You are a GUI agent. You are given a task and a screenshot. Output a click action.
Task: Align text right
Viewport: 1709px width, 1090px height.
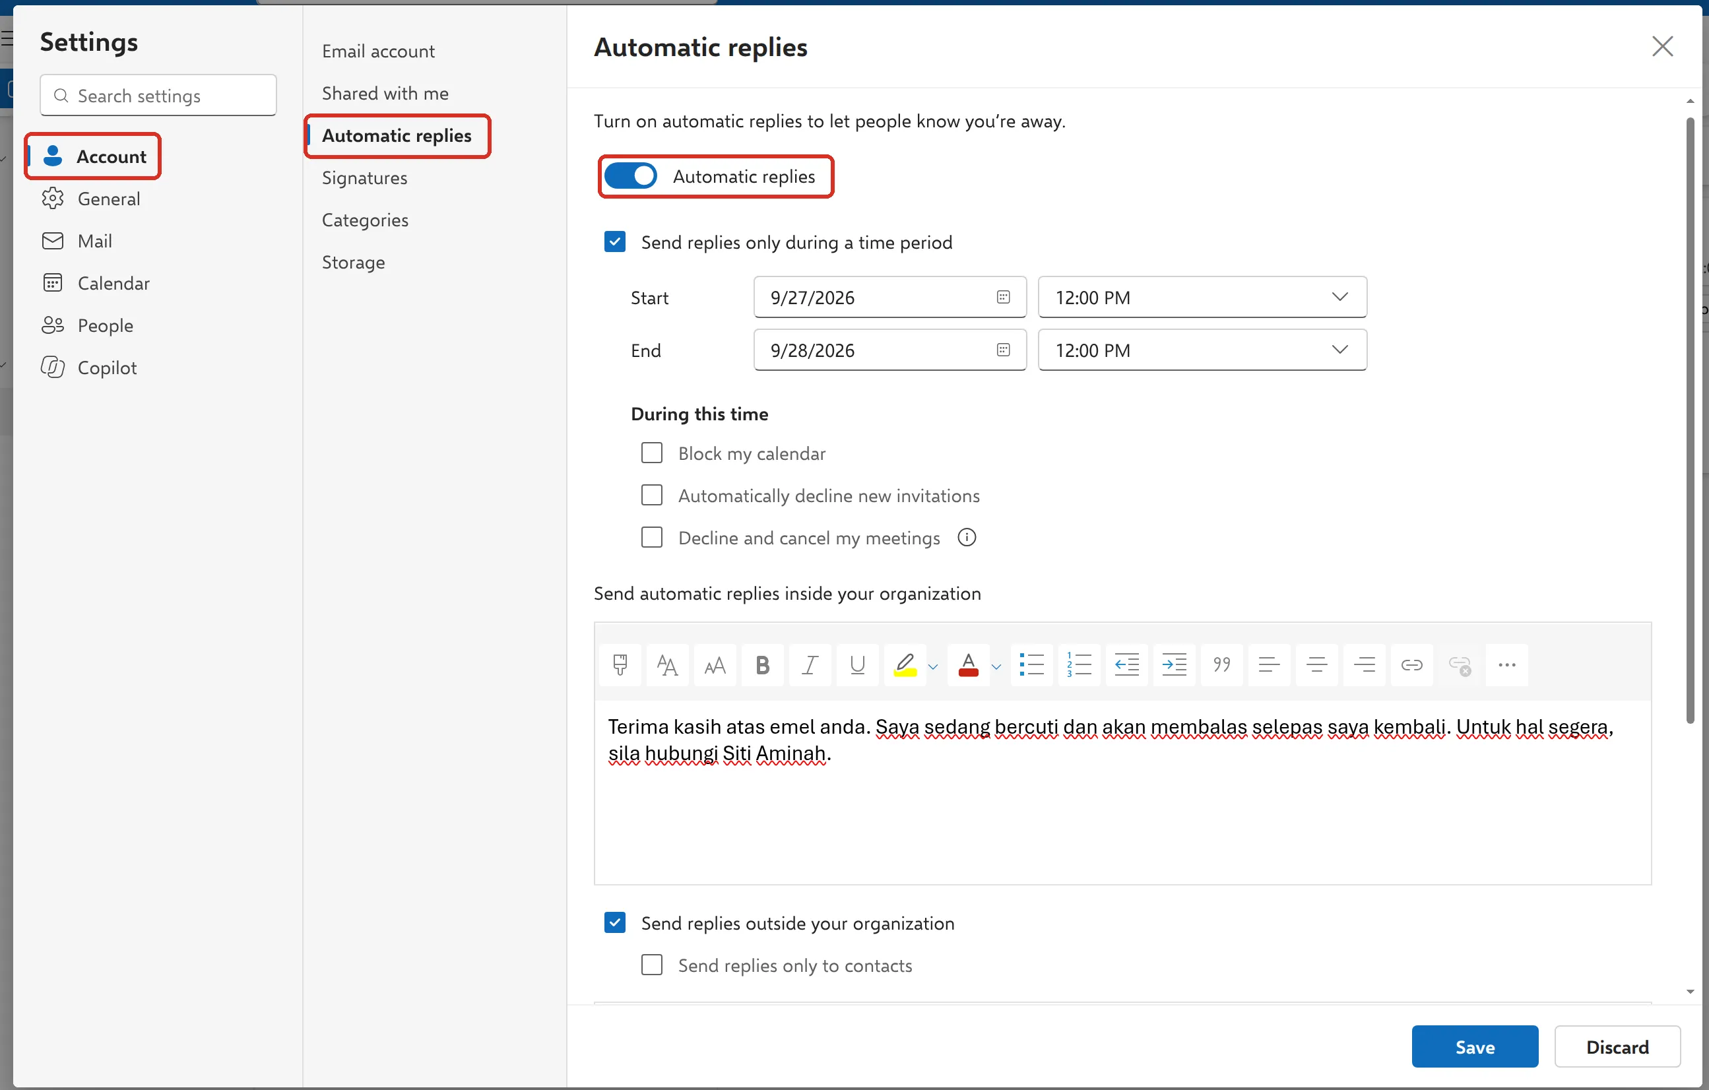pos(1364,665)
